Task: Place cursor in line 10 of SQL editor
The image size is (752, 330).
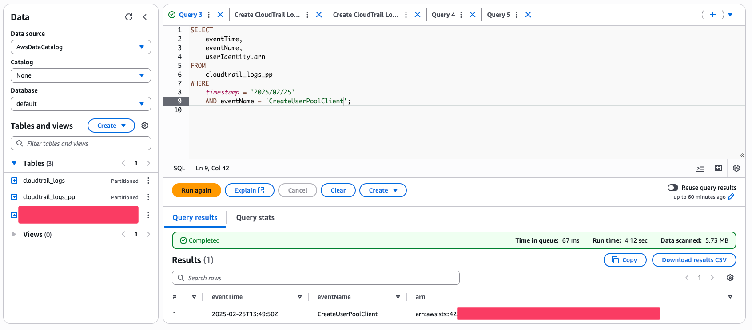Action: pyautogui.click(x=466, y=110)
